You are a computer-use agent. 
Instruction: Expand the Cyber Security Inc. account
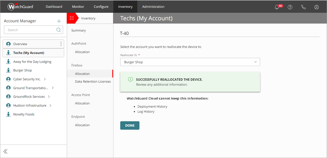pyautogui.click(x=44, y=79)
